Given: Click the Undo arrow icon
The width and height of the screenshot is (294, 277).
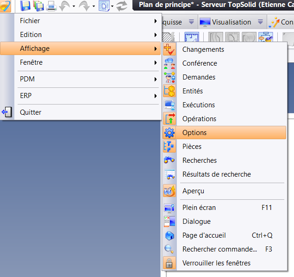Looking at the screenshot, I should point(65,6).
